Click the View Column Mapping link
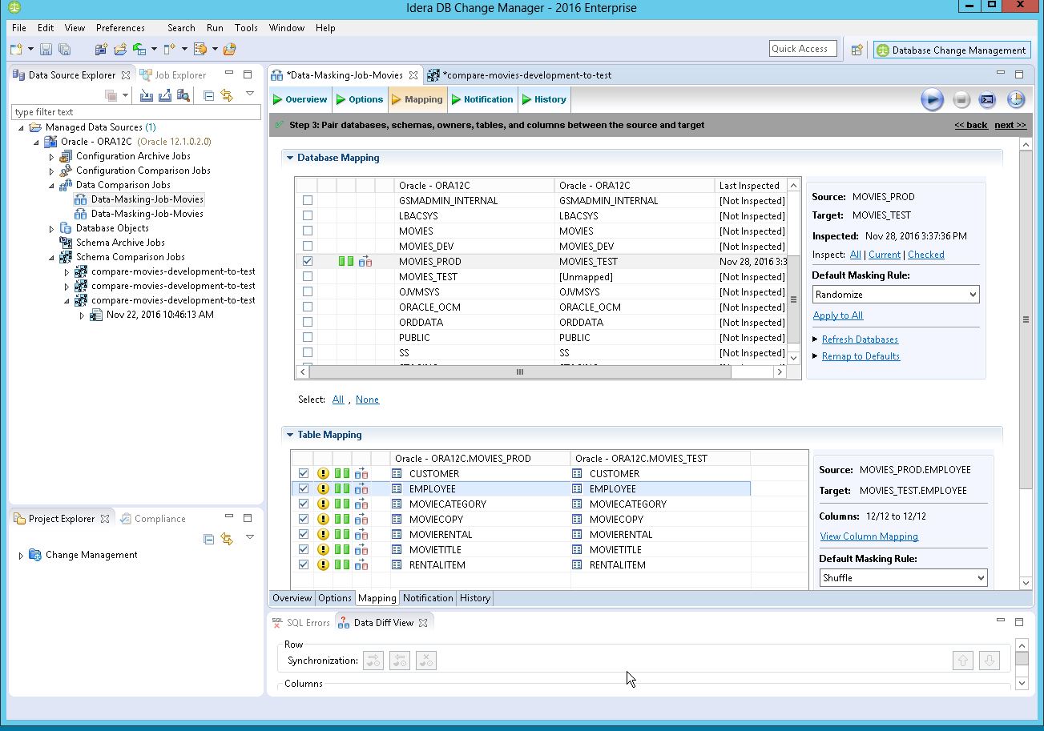 (869, 536)
